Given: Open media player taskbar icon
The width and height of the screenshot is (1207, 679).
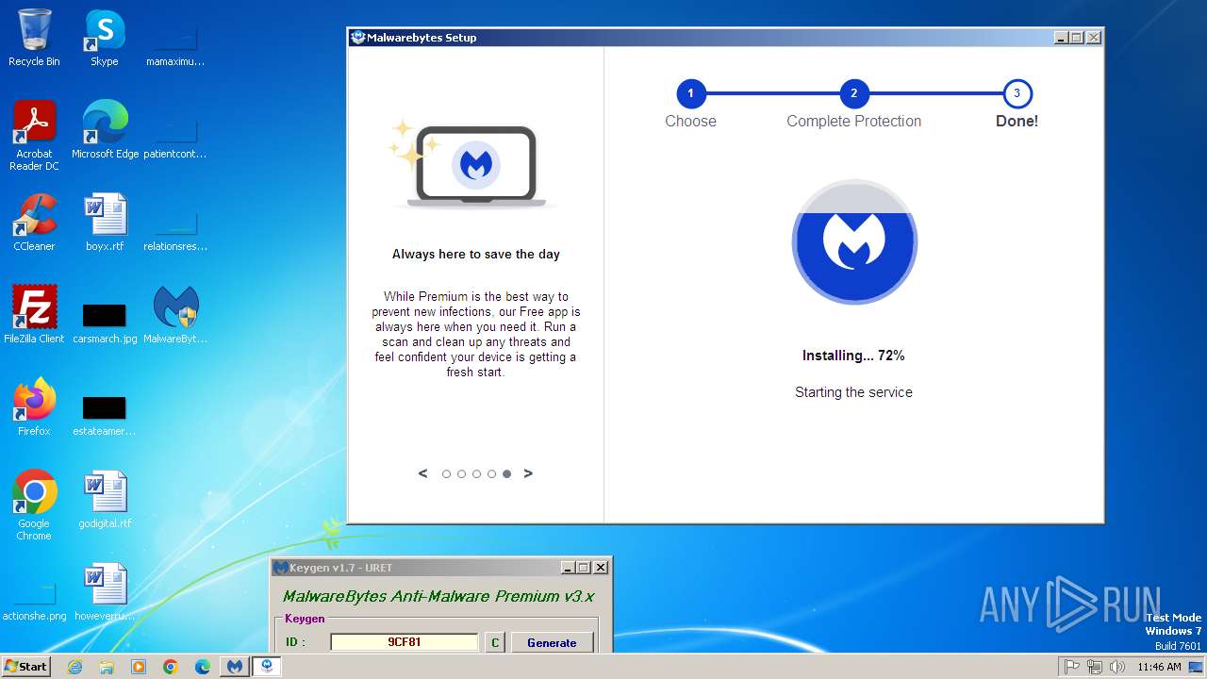Looking at the screenshot, I should 139,667.
